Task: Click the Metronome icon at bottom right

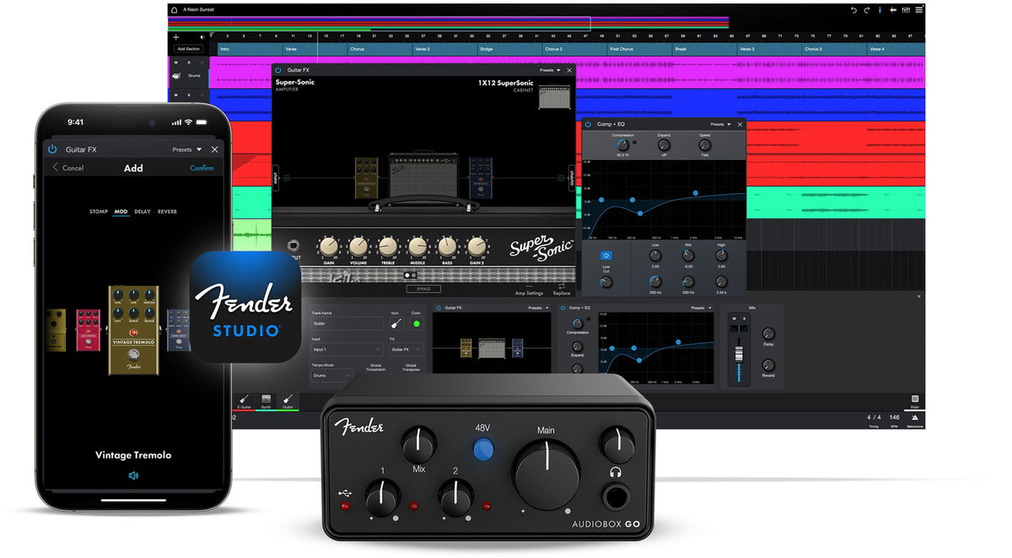Action: (915, 417)
